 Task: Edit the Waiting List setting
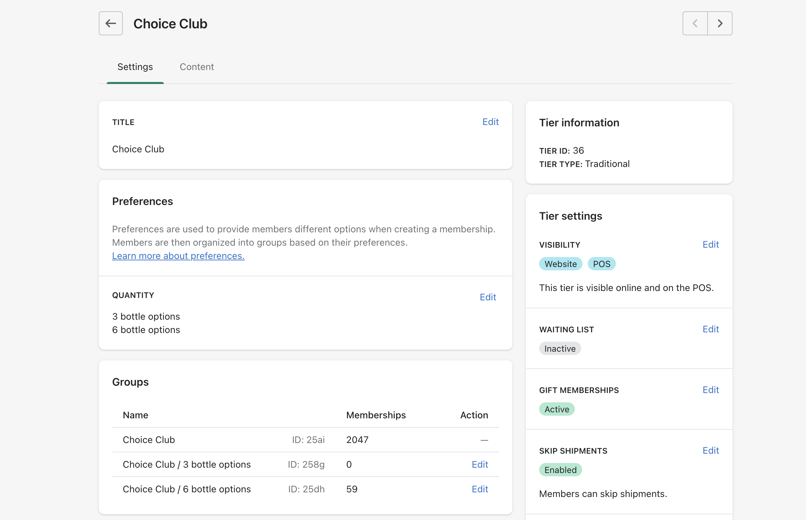[710, 329]
